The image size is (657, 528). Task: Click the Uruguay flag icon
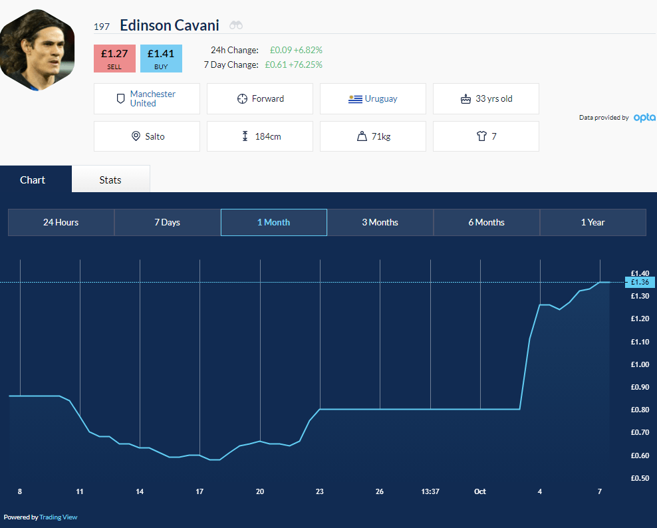pyautogui.click(x=355, y=99)
